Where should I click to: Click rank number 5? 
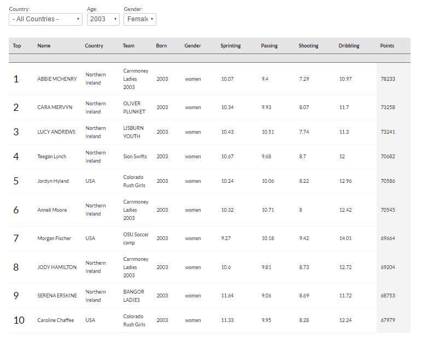(16, 181)
